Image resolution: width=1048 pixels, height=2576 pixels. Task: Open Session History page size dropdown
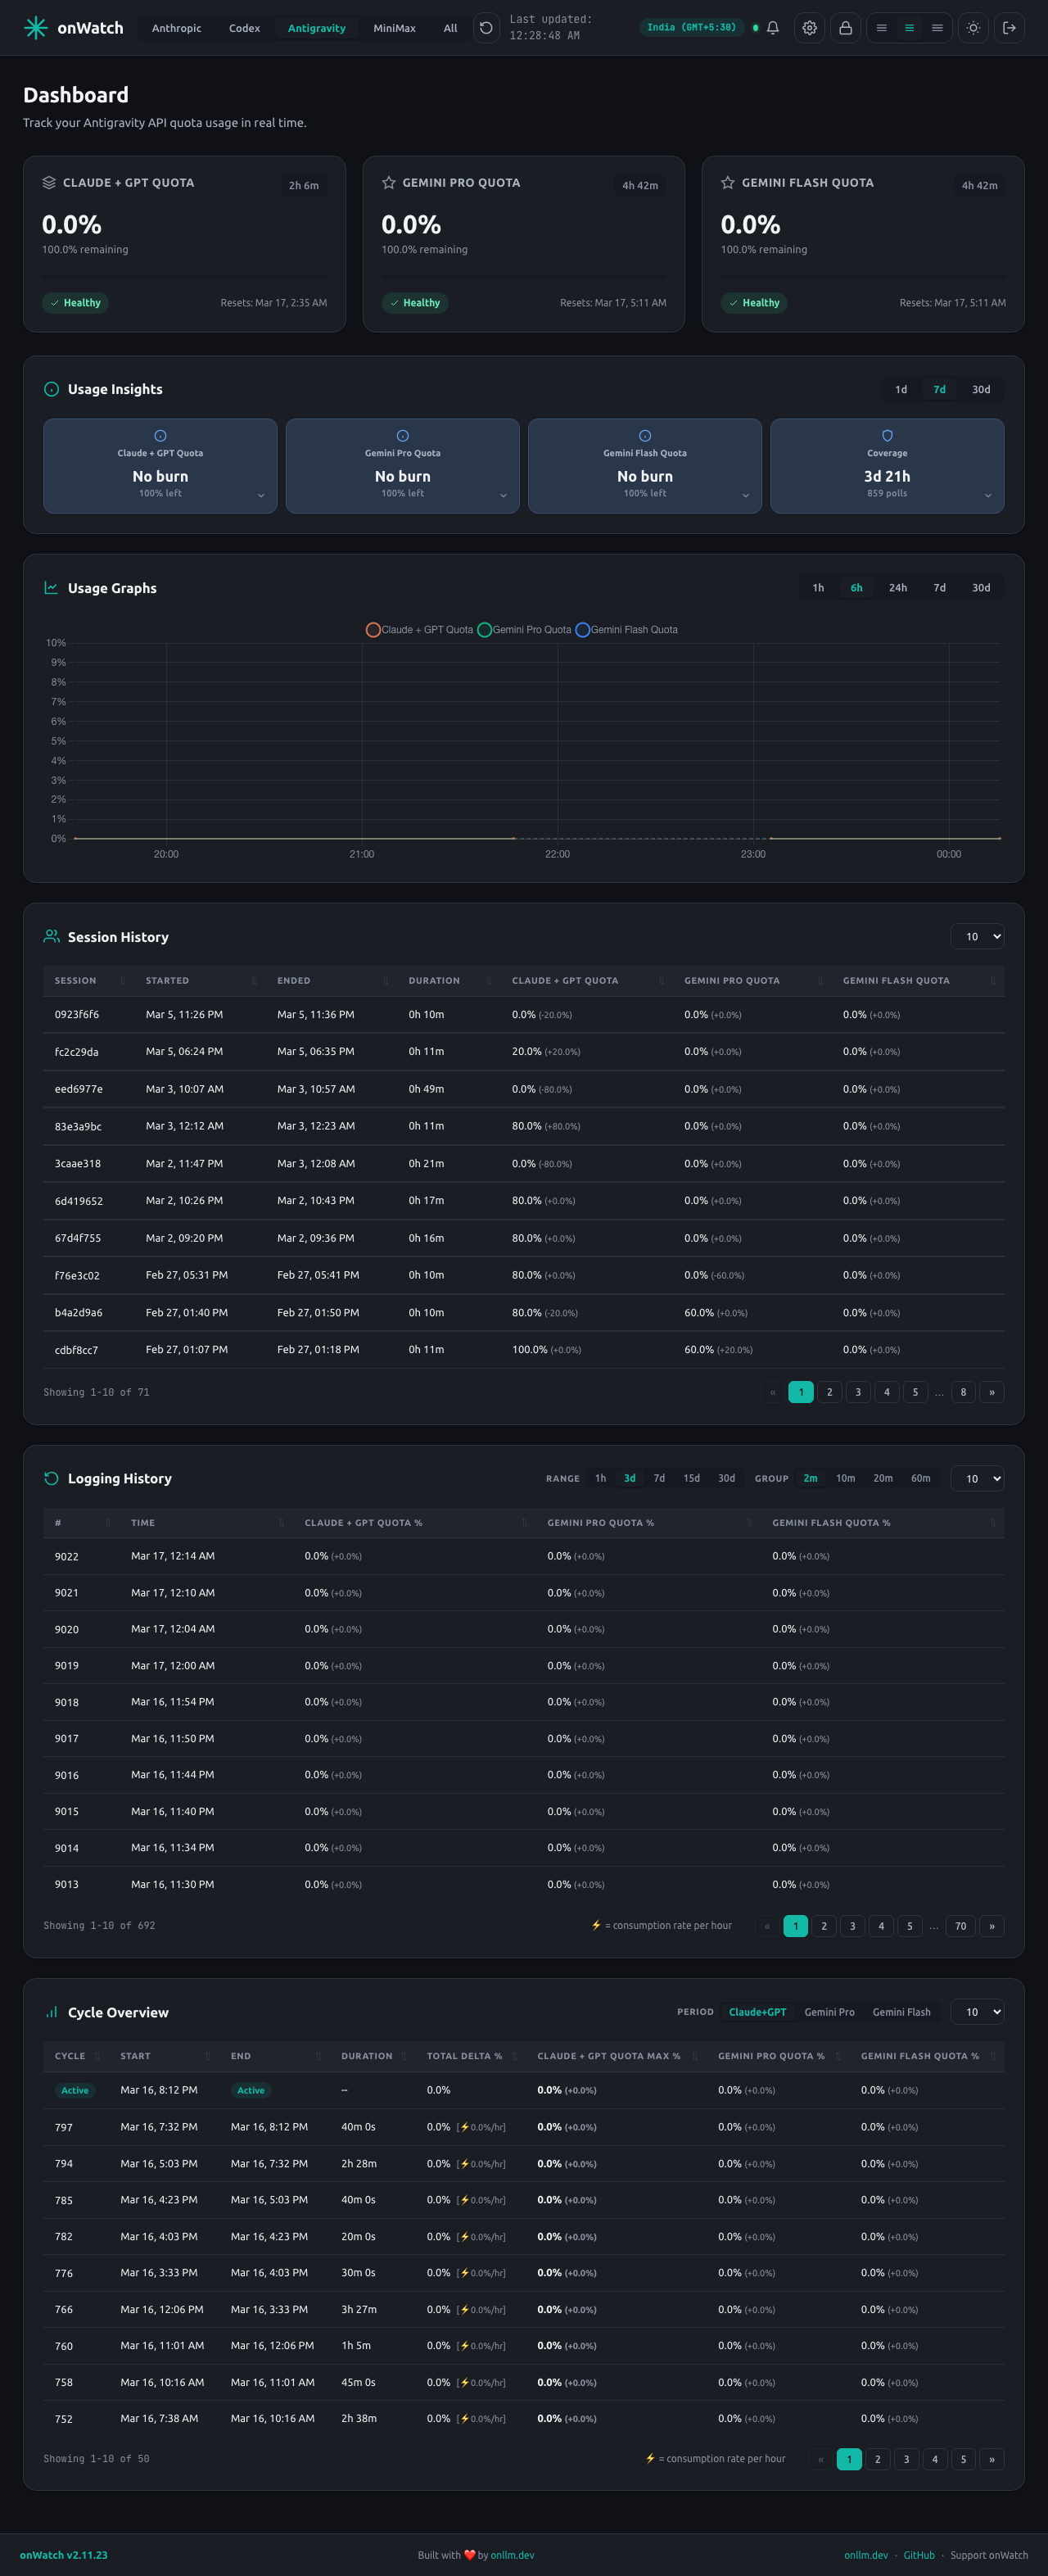click(977, 937)
